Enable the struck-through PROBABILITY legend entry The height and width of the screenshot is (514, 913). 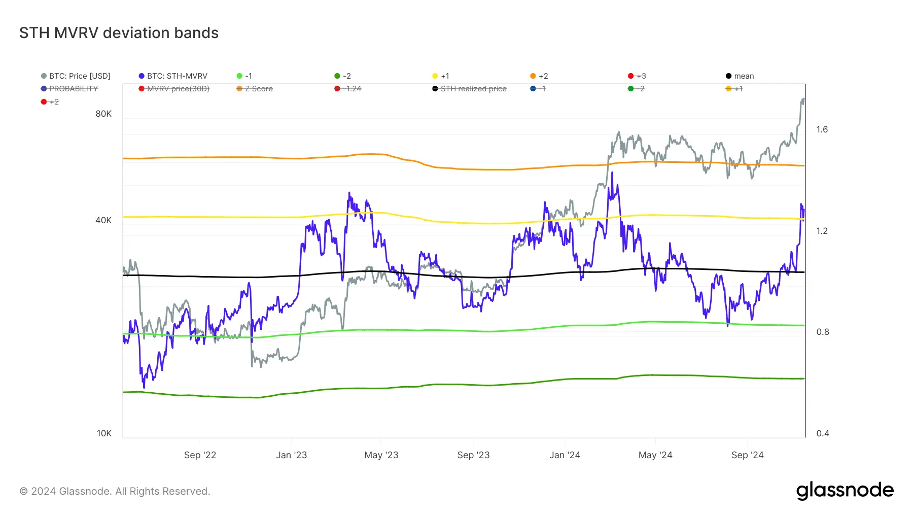(x=69, y=89)
